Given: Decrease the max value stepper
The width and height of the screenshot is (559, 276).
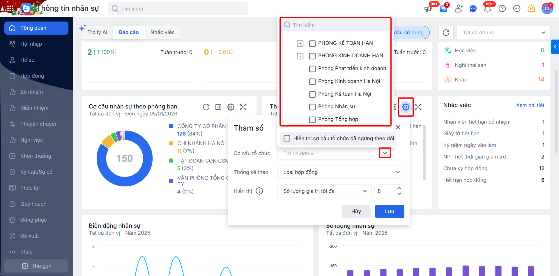Looking at the screenshot, I should (x=399, y=193).
